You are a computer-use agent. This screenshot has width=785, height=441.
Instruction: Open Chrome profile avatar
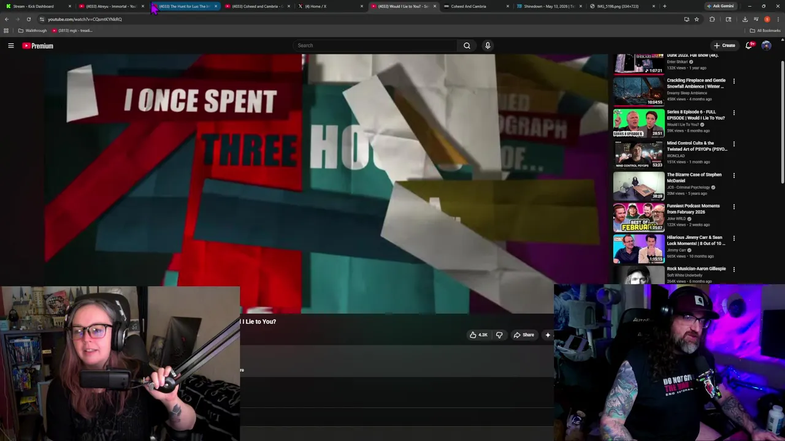[x=767, y=19]
